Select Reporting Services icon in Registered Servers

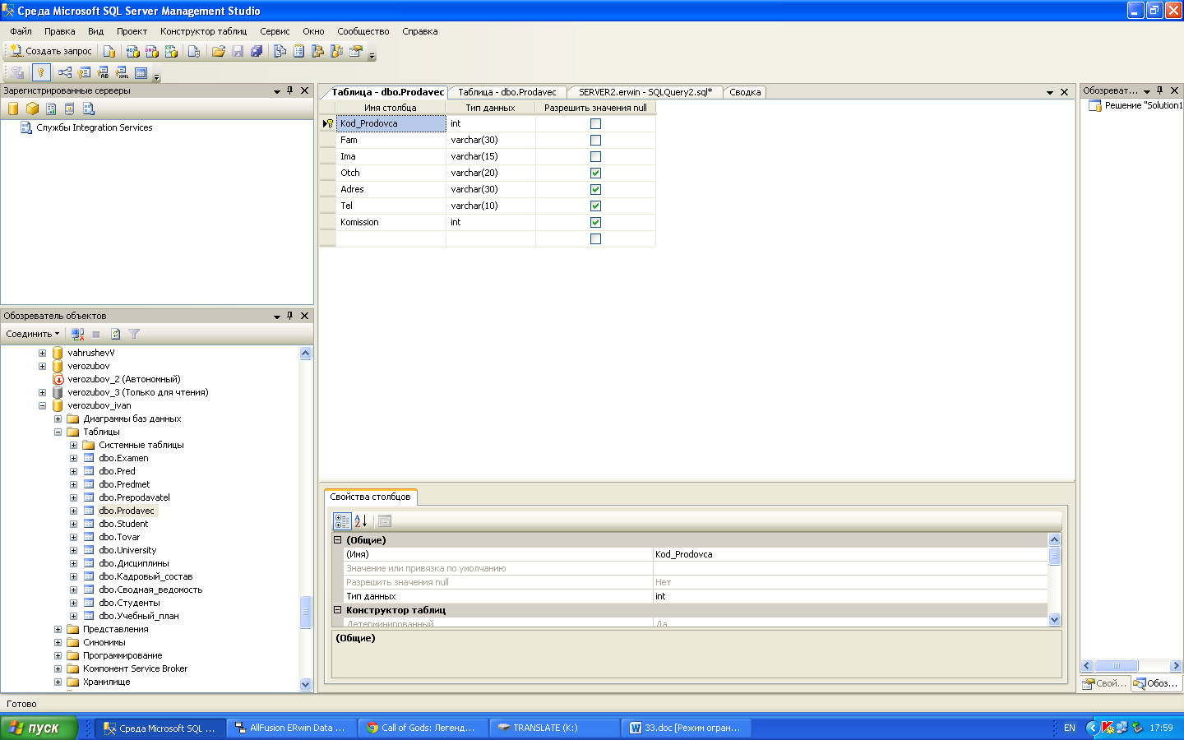click(51, 109)
